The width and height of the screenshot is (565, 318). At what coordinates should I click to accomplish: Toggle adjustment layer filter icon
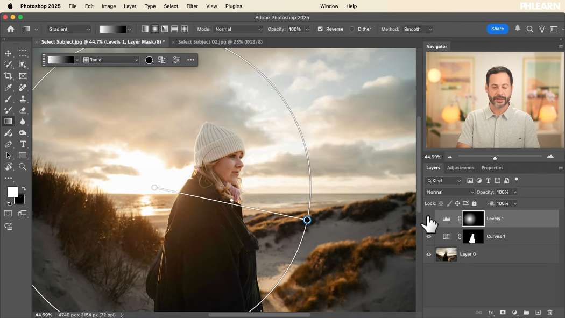pyautogui.click(x=479, y=181)
